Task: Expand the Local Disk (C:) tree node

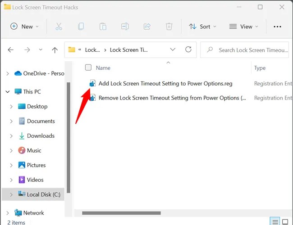Action: (11, 194)
